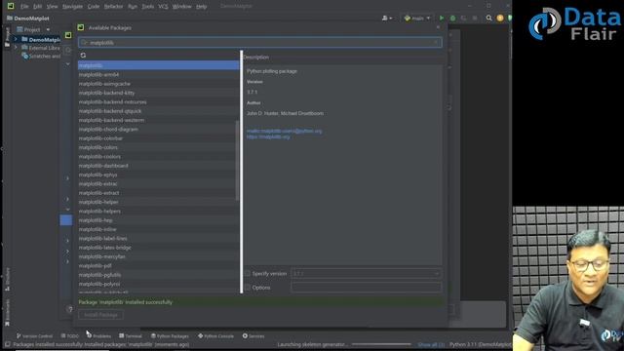Screen dimensions: 624x351
Task: Select matplotlib-colorbar in package list
Action: (158, 138)
